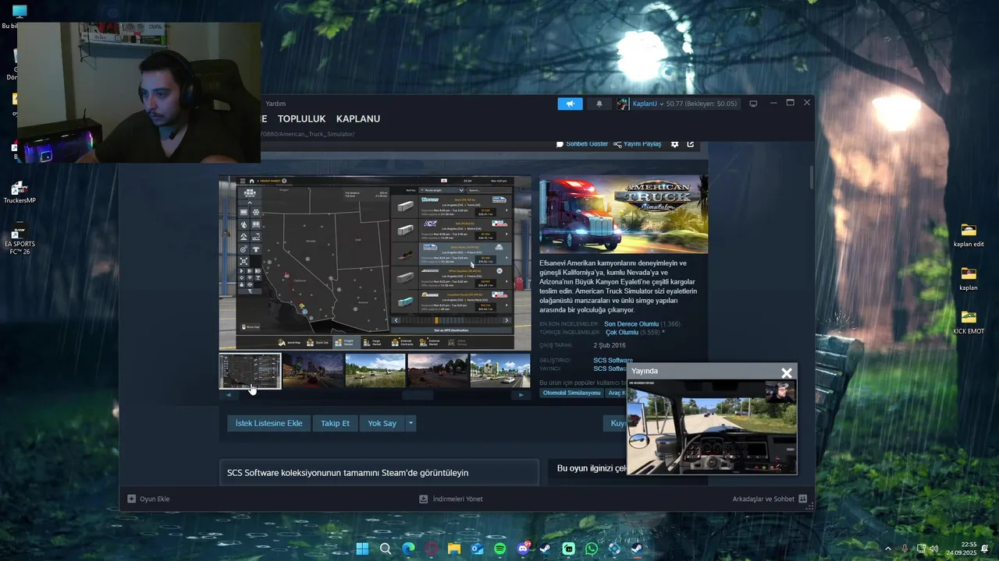Viewport: 999px width, 561px height.
Task: Open WhatsApp from taskbar
Action: tap(592, 549)
